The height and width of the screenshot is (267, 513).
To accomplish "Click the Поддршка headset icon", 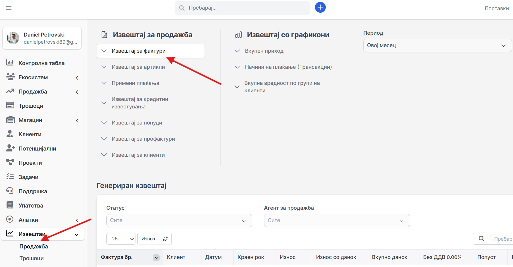I will [x=10, y=191].
